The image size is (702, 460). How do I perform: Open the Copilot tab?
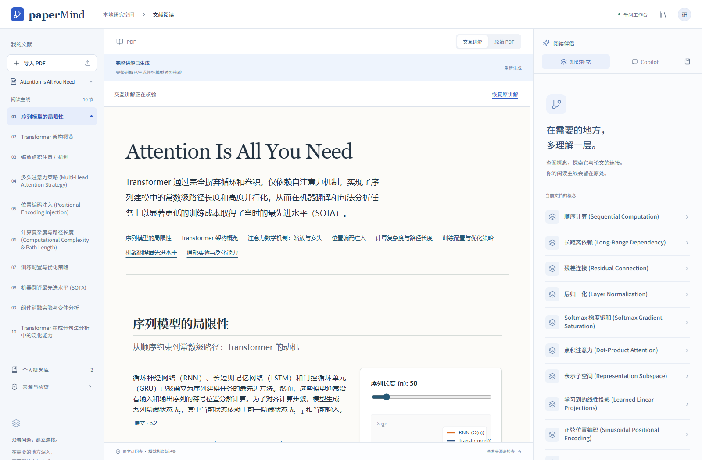point(645,62)
